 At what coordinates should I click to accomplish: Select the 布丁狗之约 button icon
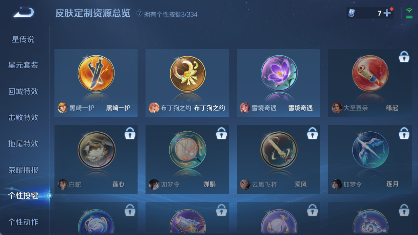click(187, 73)
